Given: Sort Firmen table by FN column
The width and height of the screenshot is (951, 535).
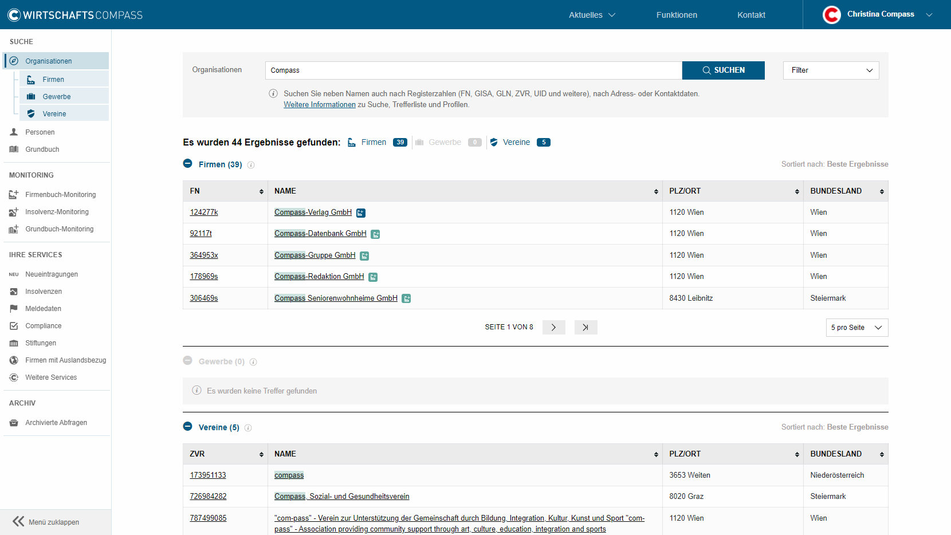Looking at the screenshot, I should click(x=261, y=191).
